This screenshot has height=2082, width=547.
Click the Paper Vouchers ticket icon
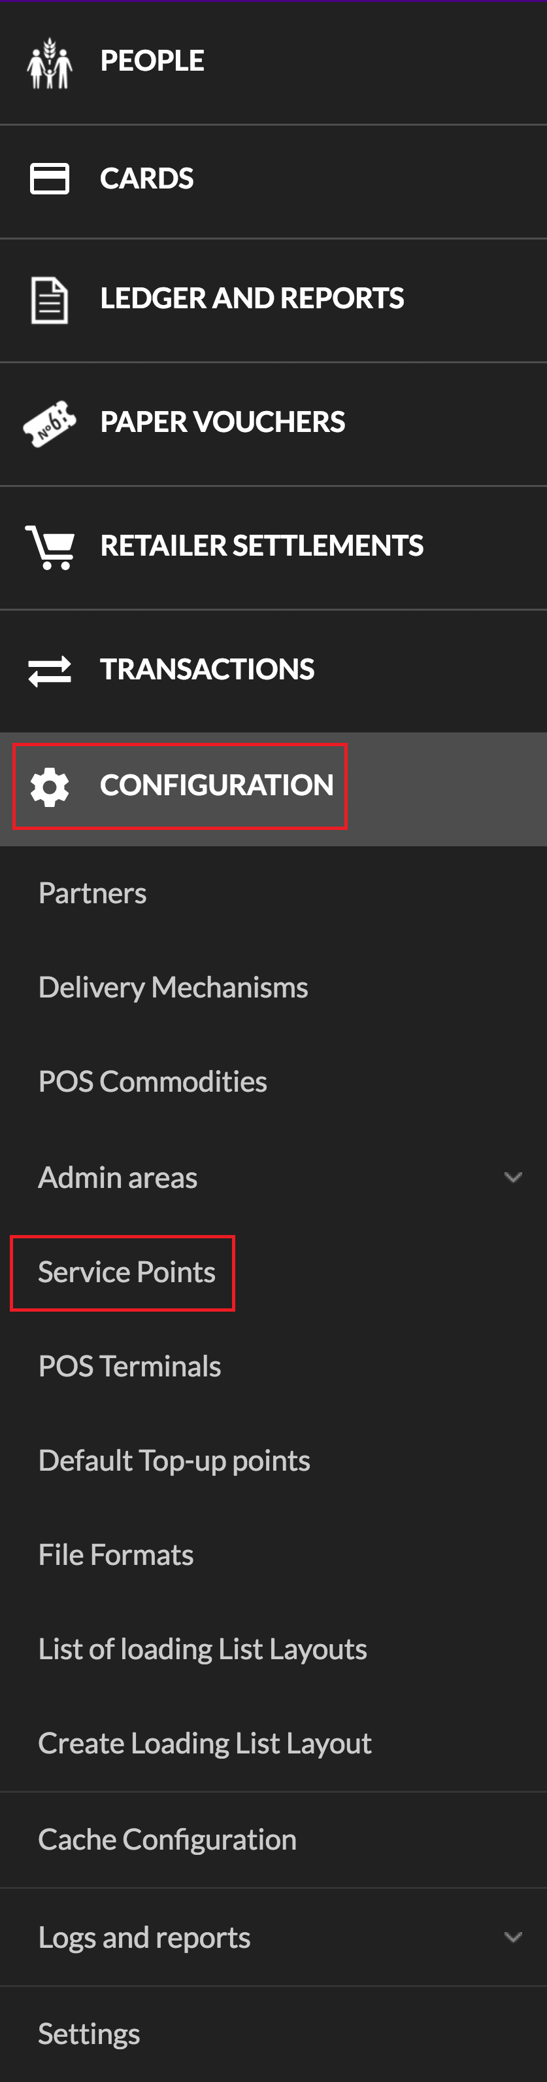pos(49,423)
